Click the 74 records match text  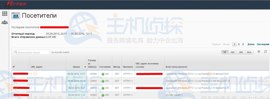point(60,52)
